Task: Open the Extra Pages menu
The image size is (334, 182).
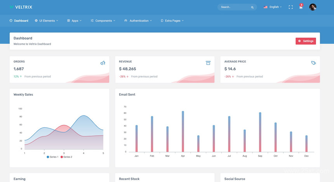Action: 172,21
